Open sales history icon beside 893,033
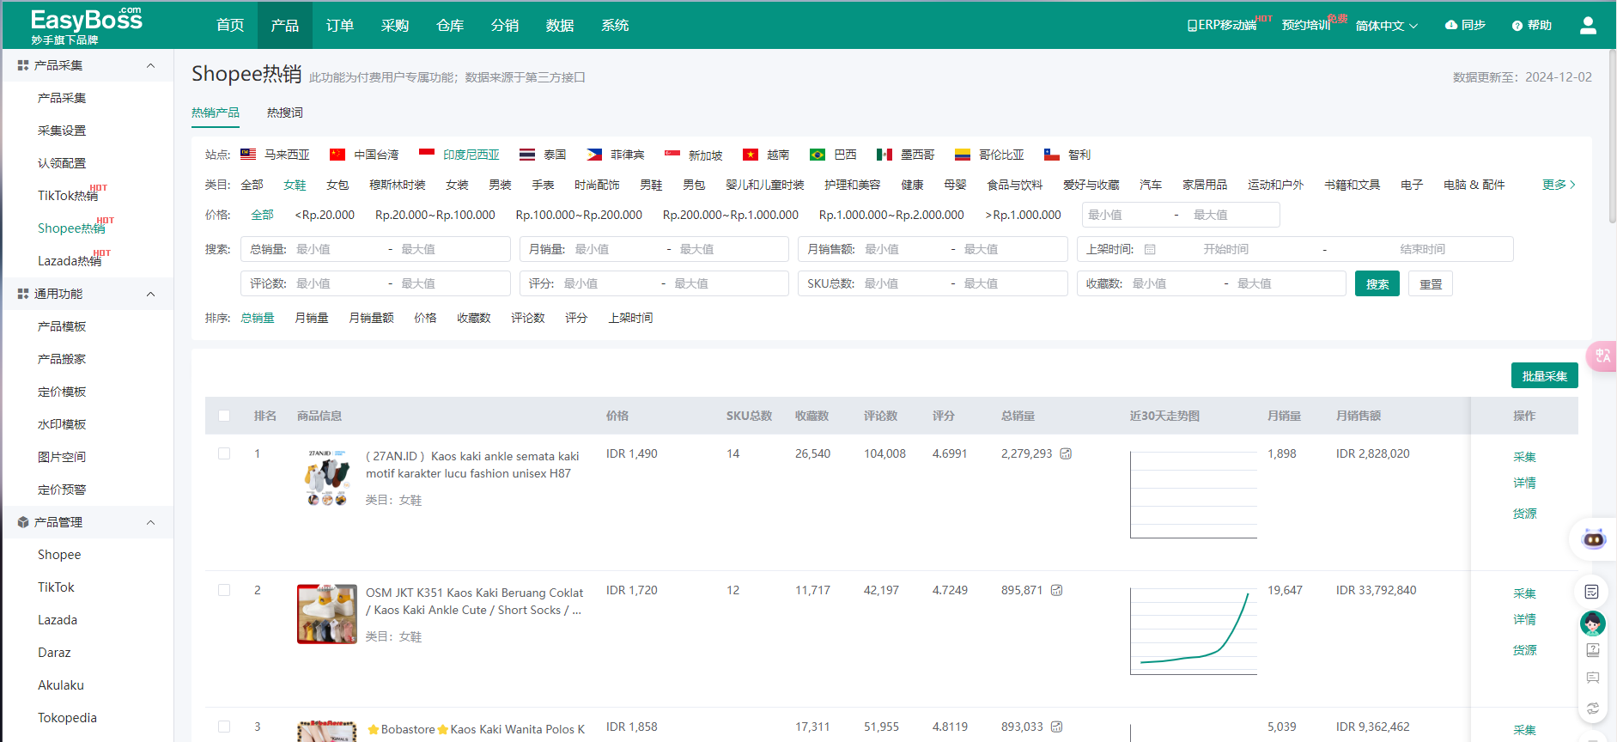Screen dimensions: 1617x742 coord(1057,727)
